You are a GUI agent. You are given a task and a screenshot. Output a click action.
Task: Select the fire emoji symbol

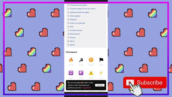71,60
